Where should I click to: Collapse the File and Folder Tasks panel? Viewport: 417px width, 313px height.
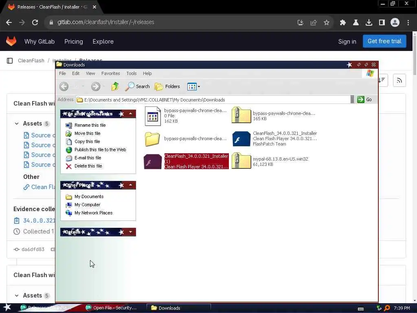pos(131,114)
